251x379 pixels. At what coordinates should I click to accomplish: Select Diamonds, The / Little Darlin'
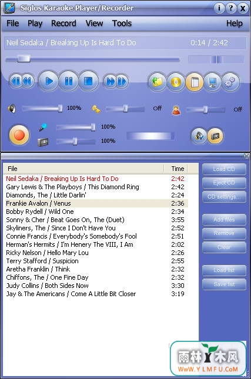(x=96, y=195)
